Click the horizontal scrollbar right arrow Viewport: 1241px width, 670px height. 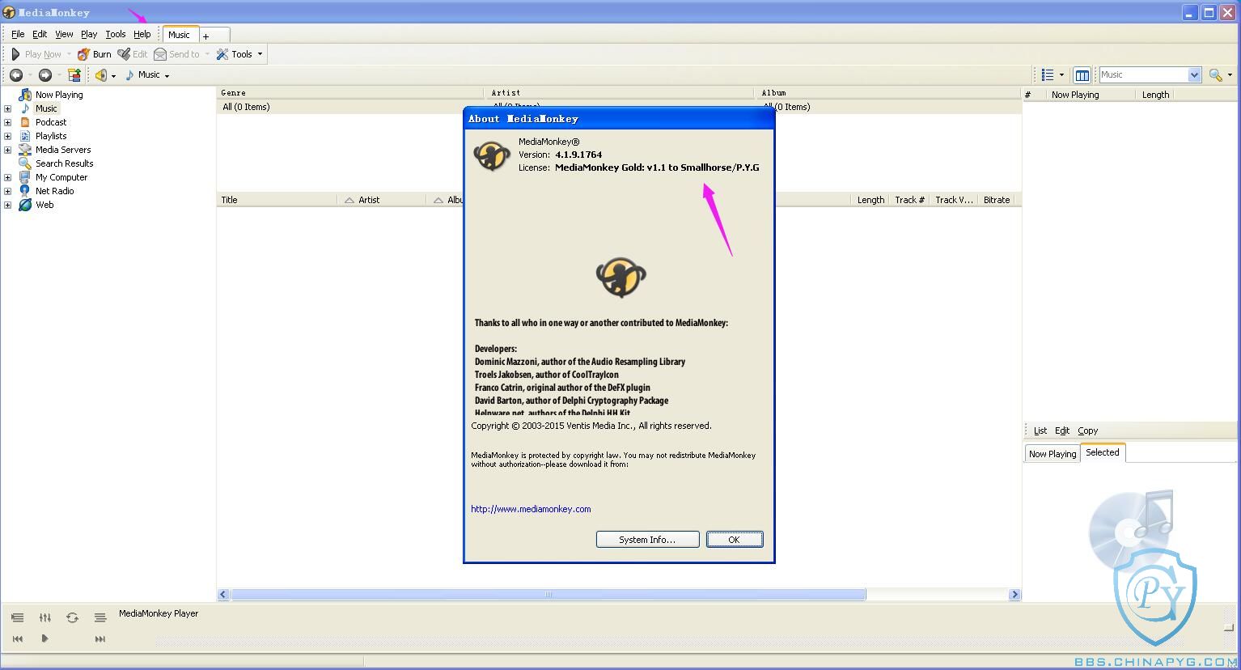1014,595
